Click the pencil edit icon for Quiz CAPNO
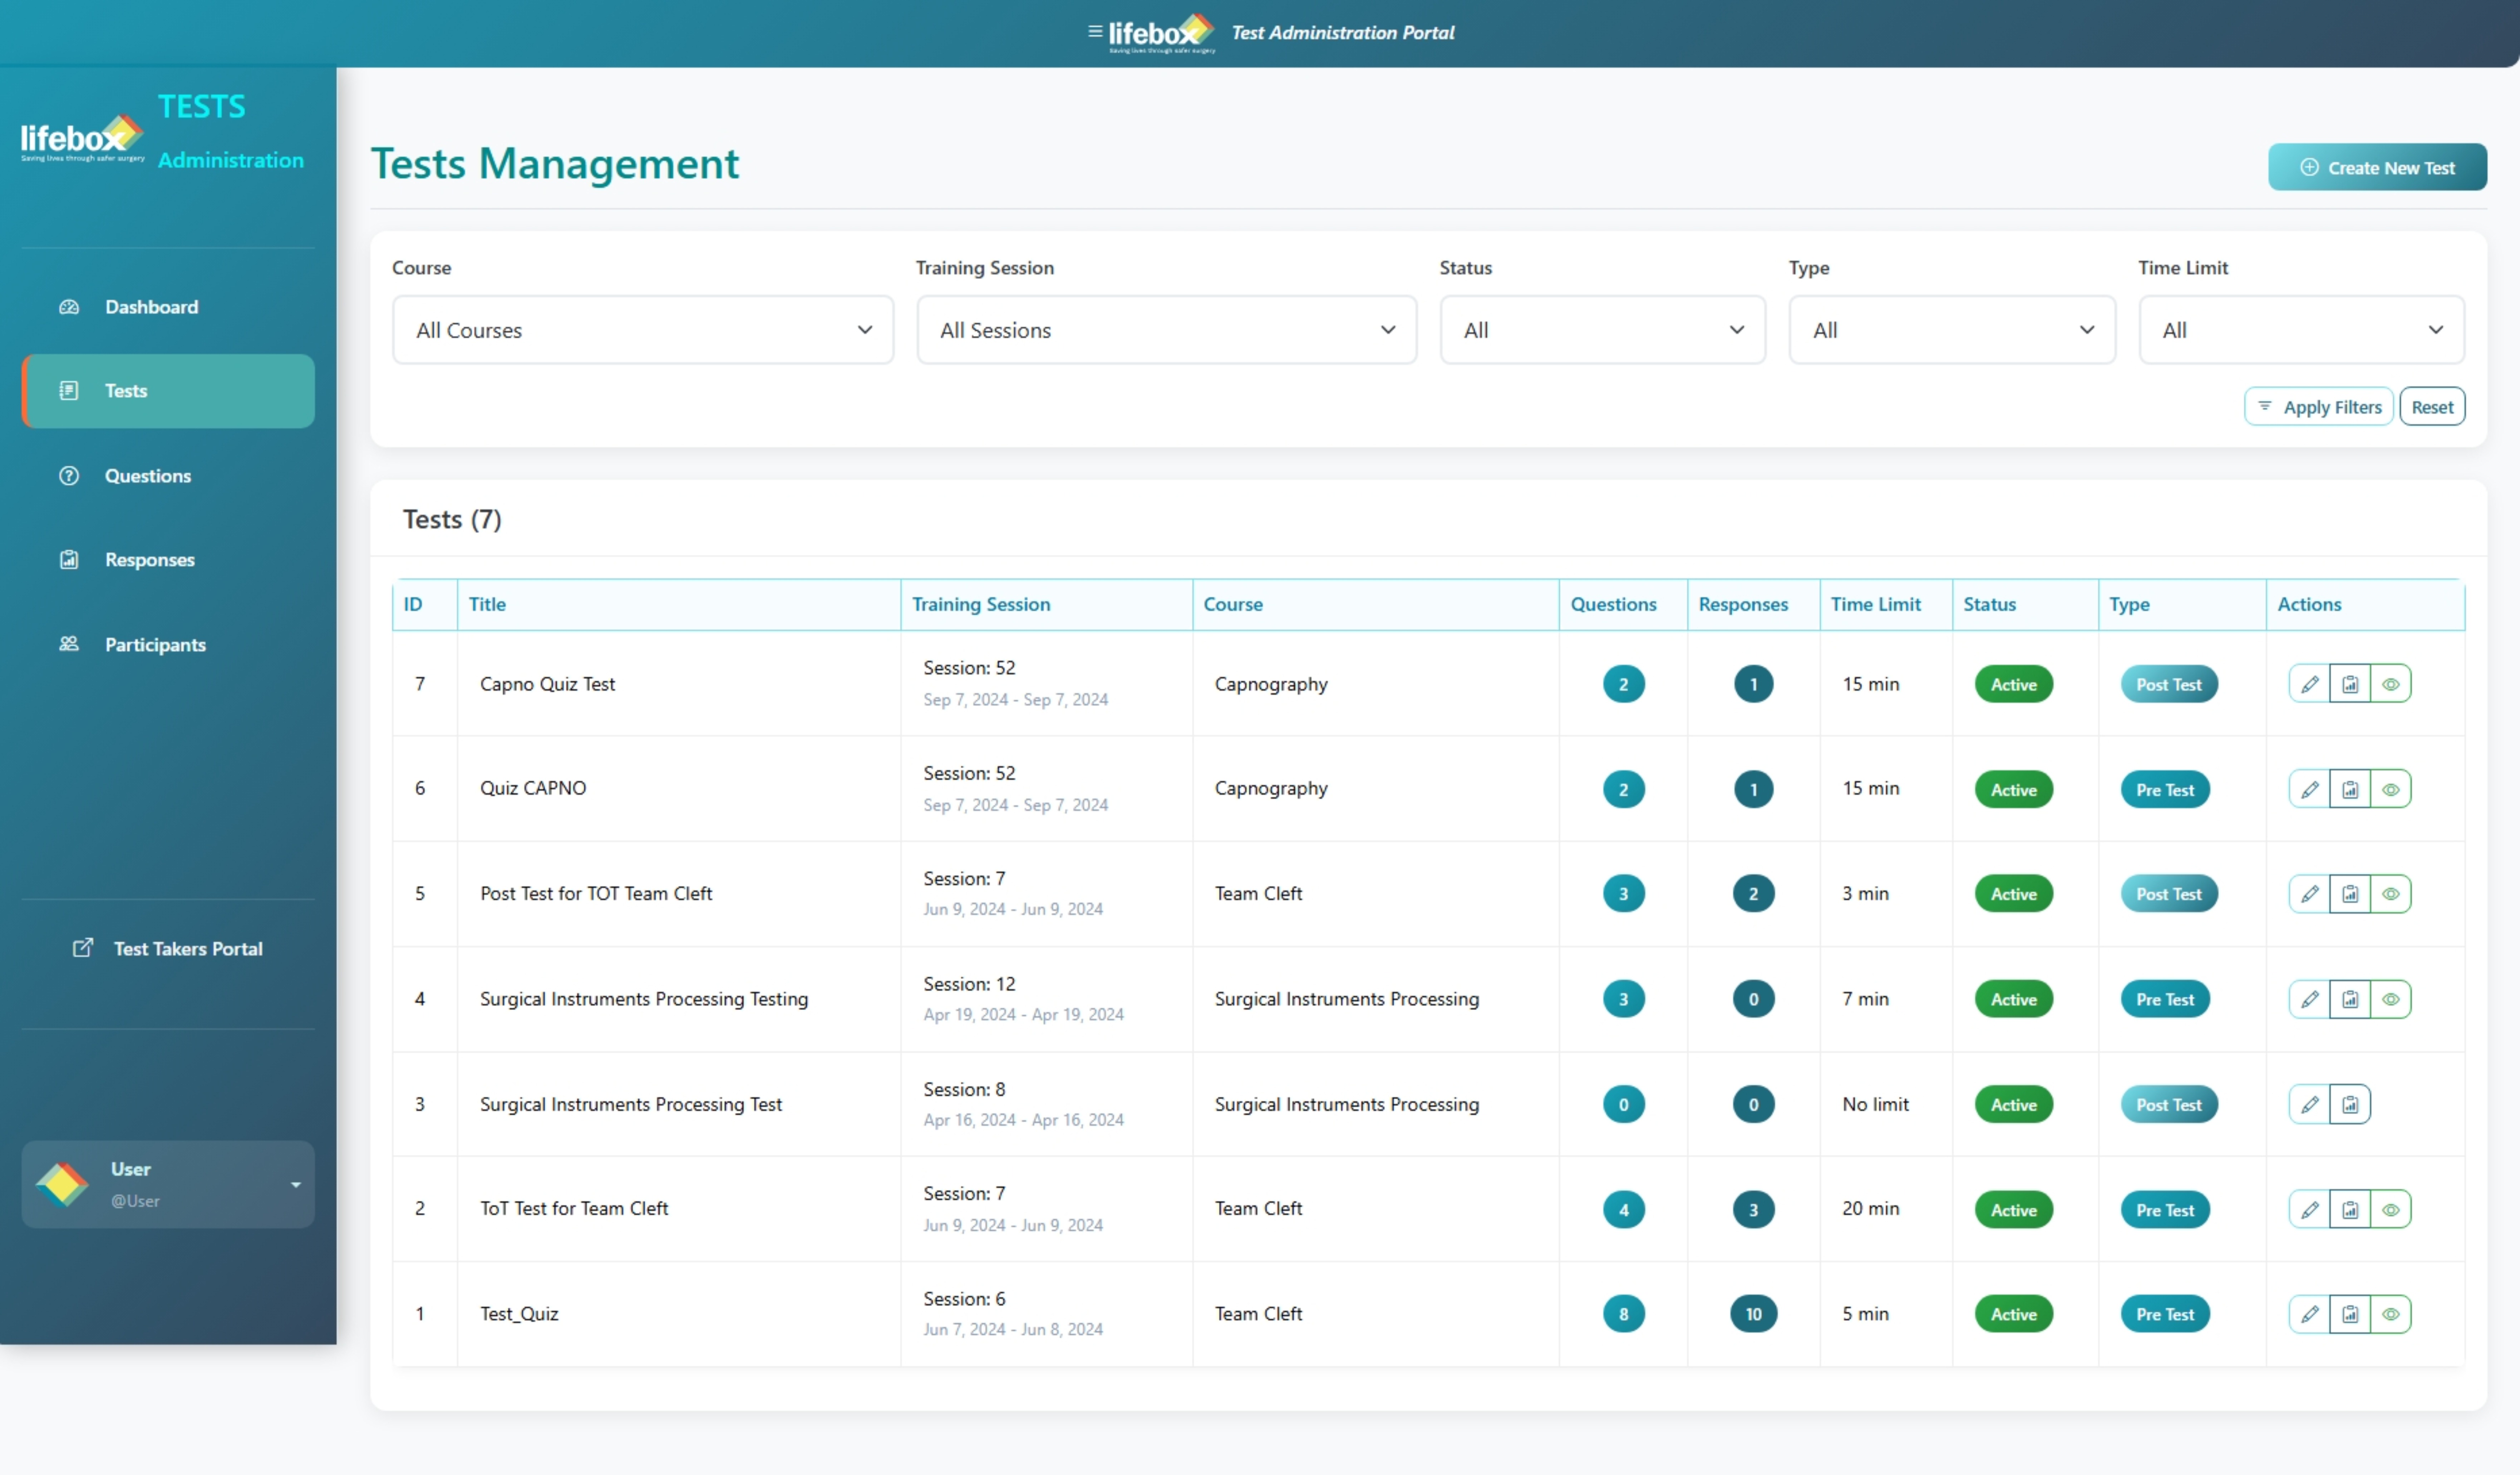 2309,789
